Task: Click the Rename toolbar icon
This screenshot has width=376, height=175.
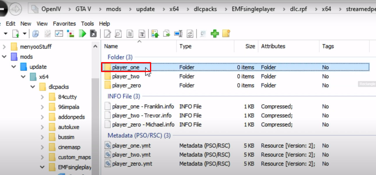Action: coord(178,34)
